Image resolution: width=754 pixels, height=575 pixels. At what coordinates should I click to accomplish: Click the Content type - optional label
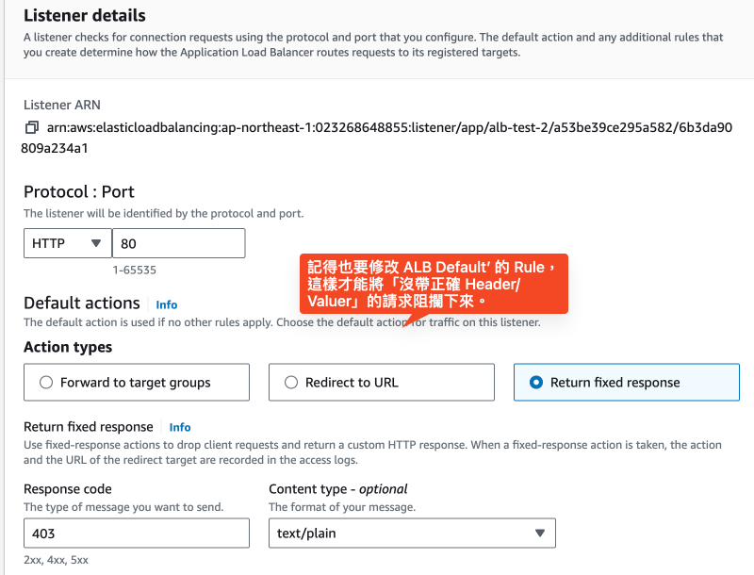(338, 489)
